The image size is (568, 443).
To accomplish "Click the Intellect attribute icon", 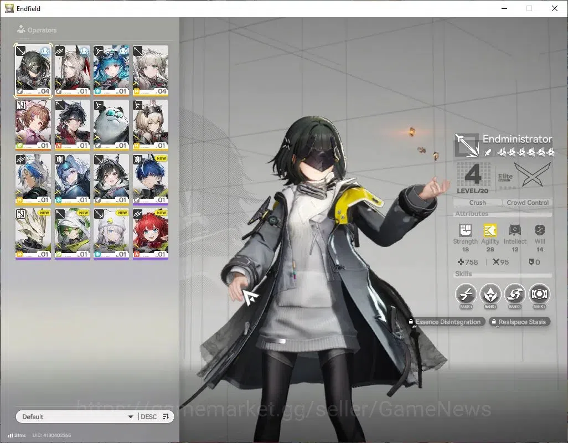I will point(515,230).
